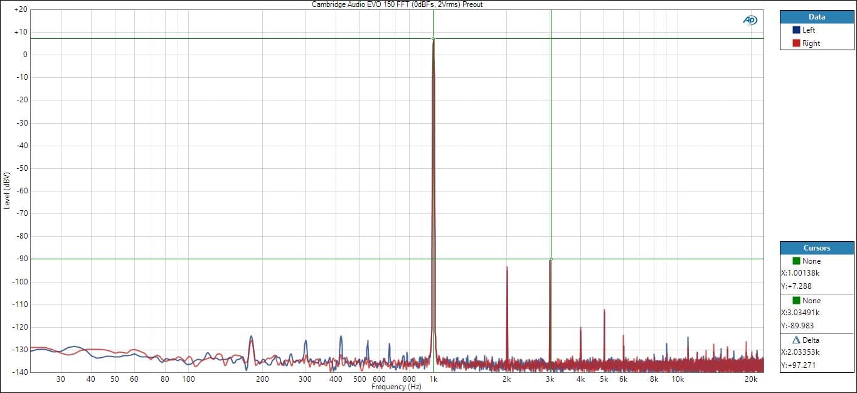Click the Cursors panel header

point(816,248)
